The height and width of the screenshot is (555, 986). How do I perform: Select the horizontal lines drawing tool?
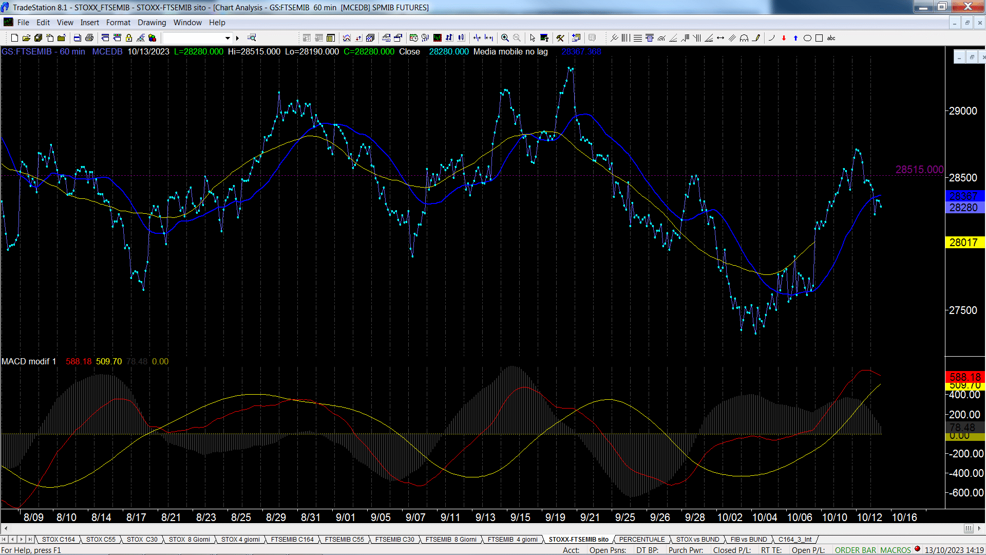[638, 38]
